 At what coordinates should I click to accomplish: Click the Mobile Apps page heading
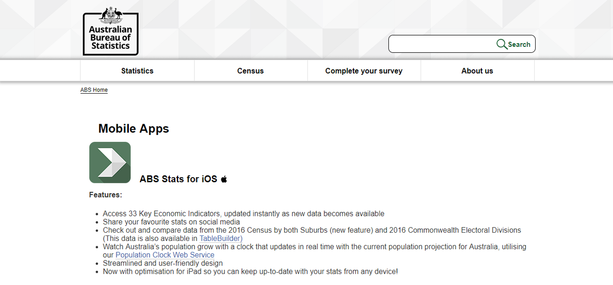tap(133, 129)
